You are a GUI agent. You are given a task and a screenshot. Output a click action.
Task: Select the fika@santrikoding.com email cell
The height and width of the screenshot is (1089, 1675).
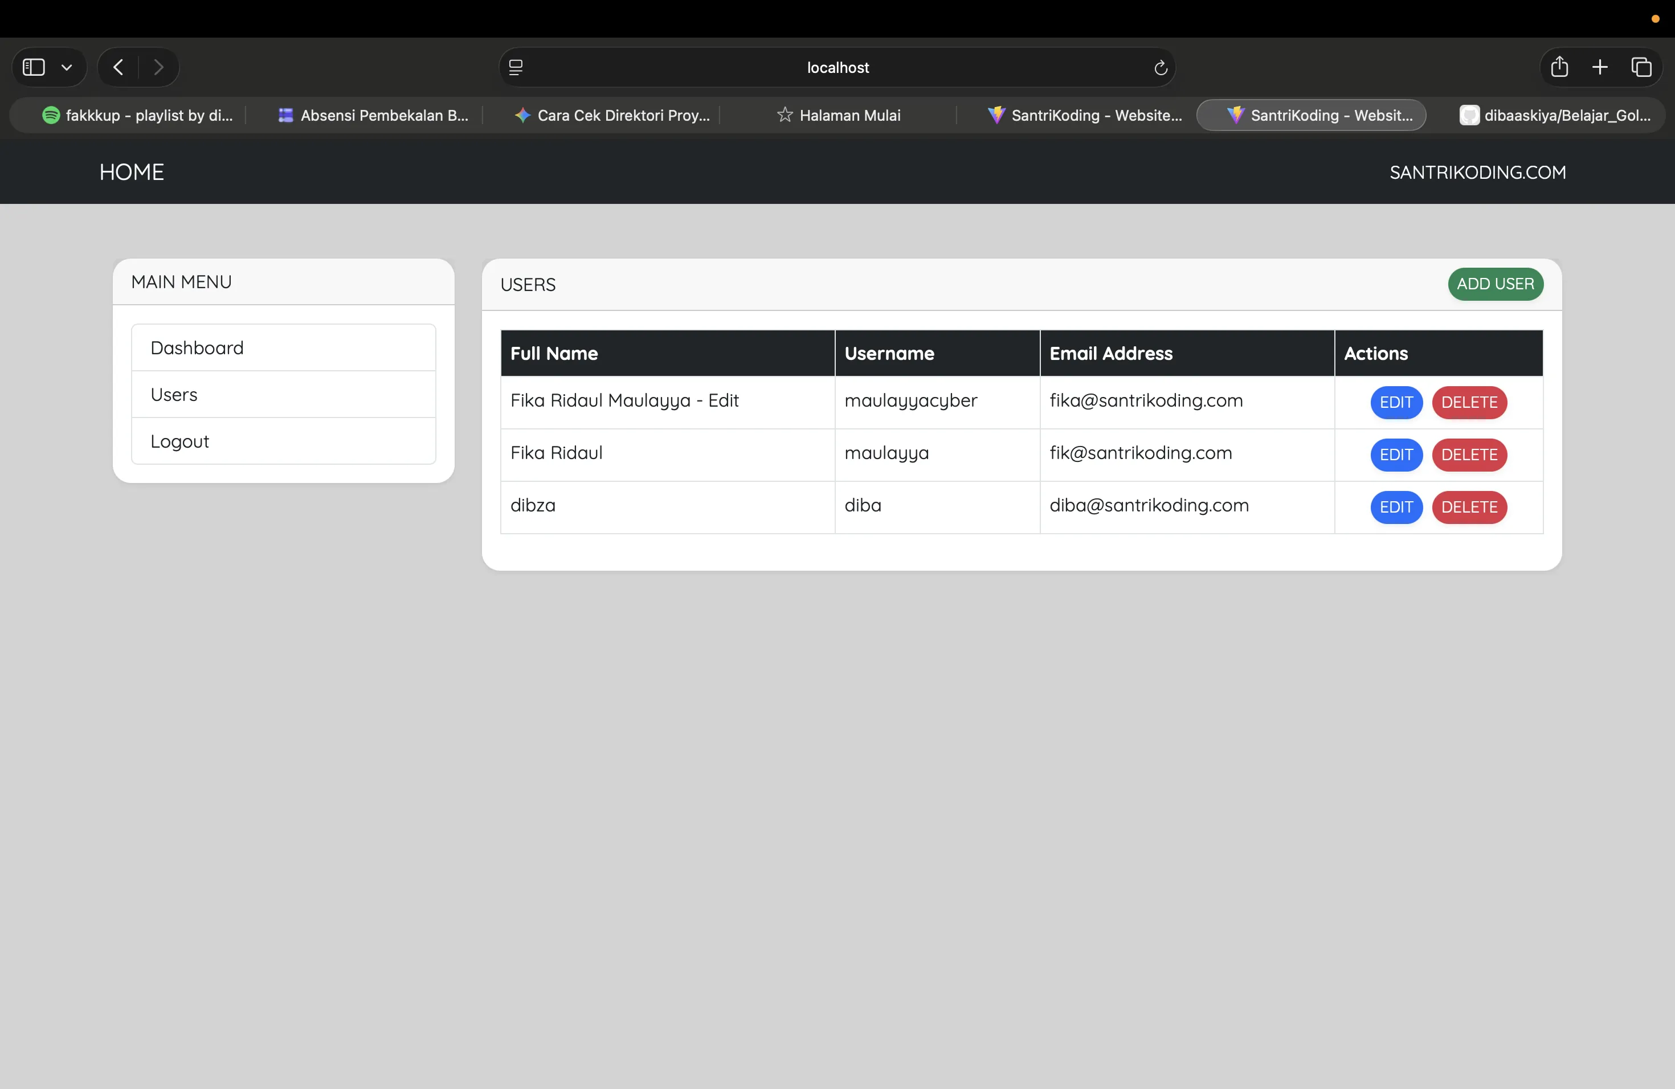(x=1187, y=403)
